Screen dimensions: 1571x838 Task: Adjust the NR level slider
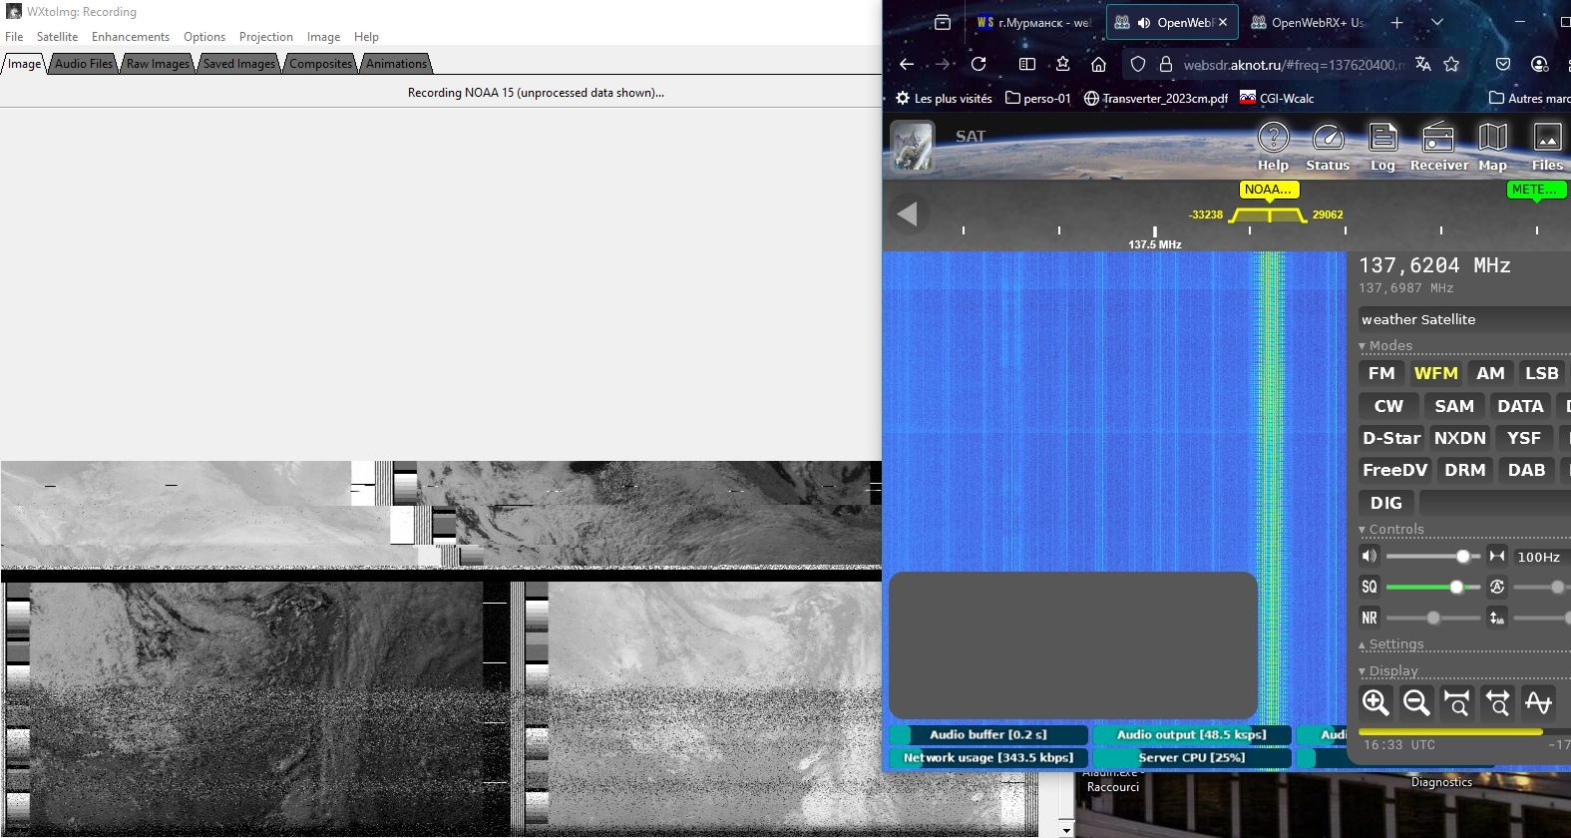tap(1433, 618)
